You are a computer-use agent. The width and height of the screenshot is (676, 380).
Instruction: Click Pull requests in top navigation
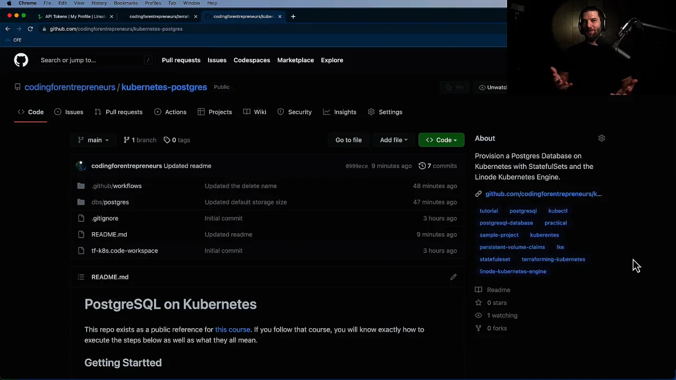point(181,60)
